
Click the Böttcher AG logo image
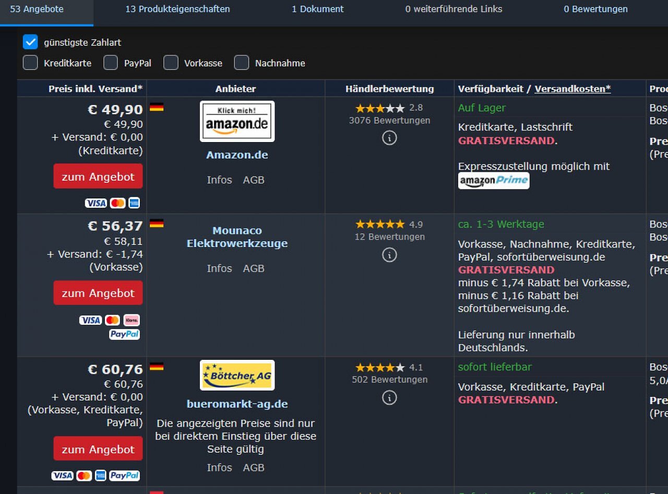[x=237, y=375]
